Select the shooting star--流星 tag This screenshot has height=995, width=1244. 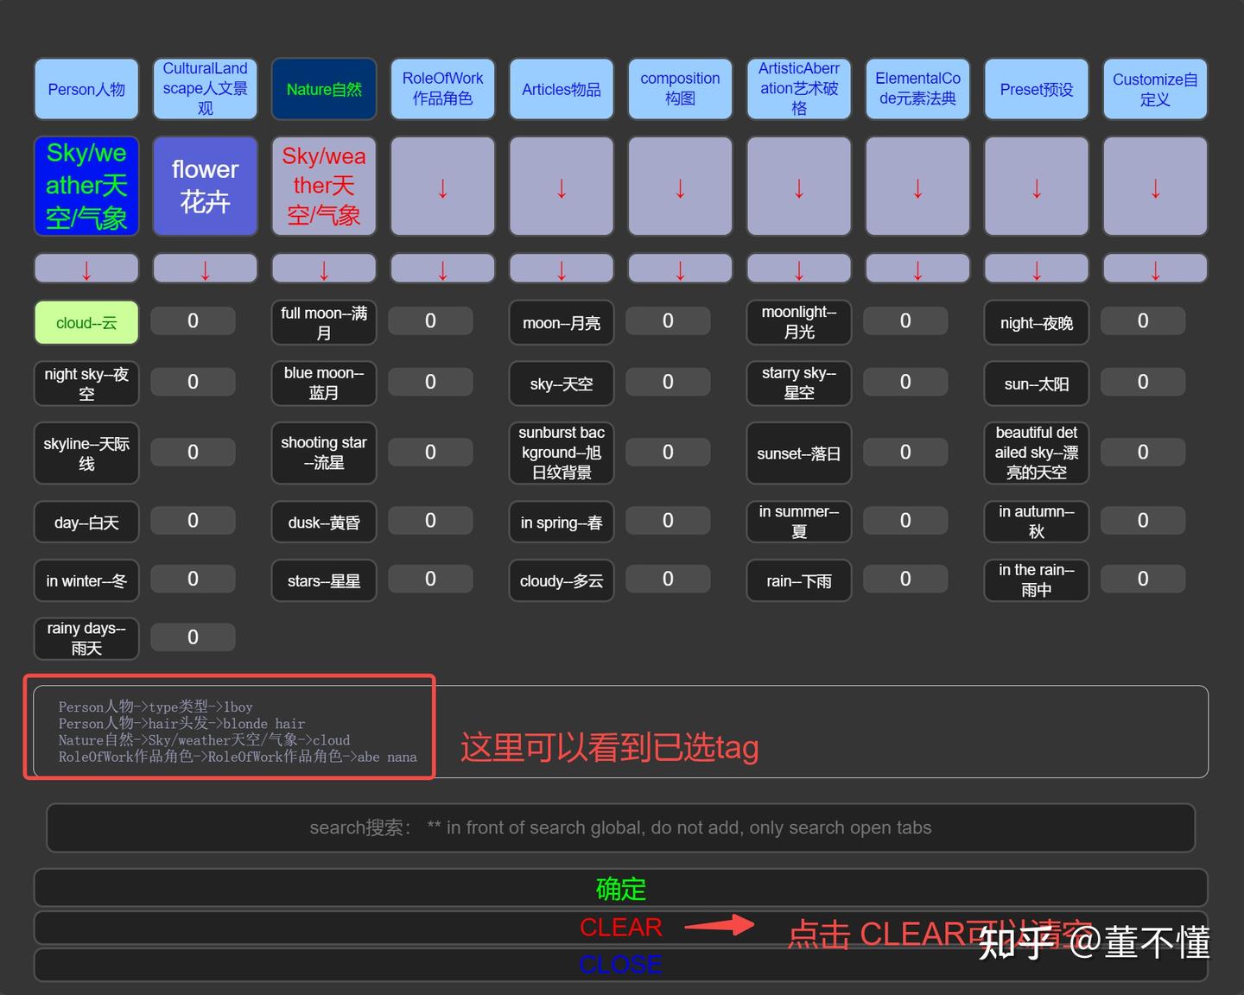tap(323, 453)
